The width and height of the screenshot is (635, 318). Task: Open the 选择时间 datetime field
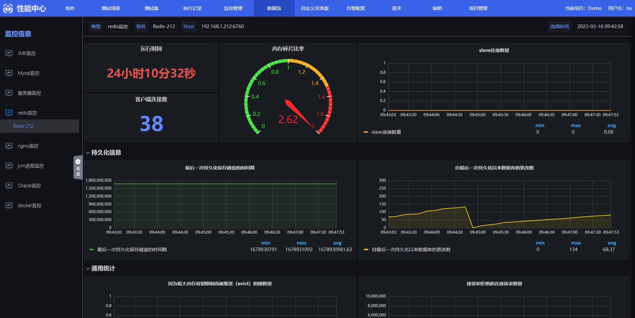[600, 26]
